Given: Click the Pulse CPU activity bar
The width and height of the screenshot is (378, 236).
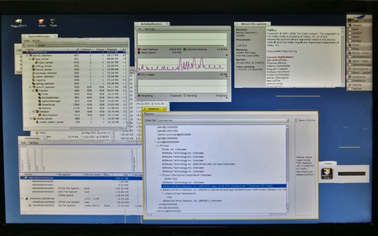Looking at the screenshot, I should (352, 174).
